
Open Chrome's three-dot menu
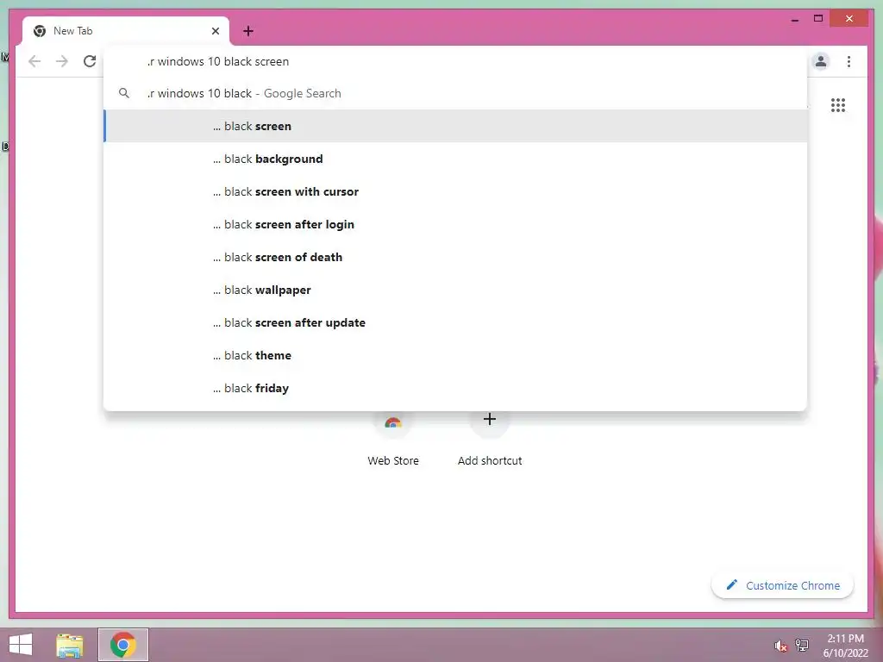849,61
